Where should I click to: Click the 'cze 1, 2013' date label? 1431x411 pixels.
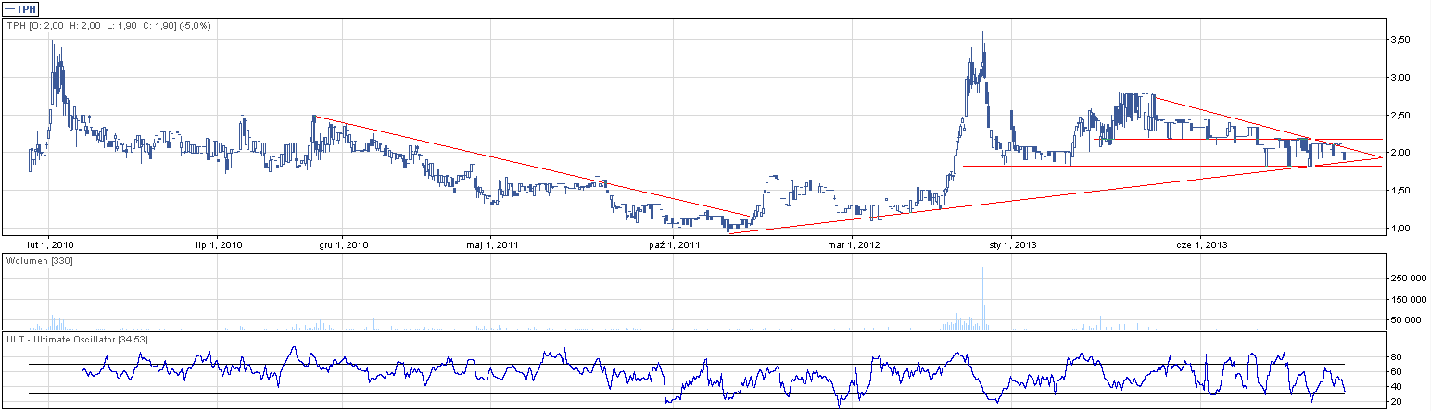click(1201, 245)
